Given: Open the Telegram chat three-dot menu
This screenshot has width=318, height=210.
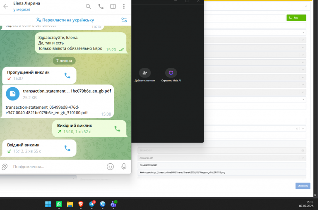Looking at the screenshot, I should pyautogui.click(x=124, y=7).
